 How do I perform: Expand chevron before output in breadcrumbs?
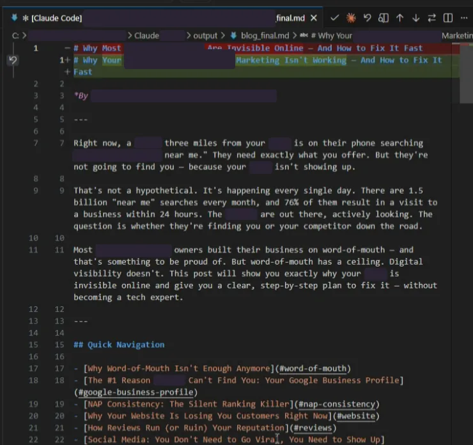[x=189, y=36]
